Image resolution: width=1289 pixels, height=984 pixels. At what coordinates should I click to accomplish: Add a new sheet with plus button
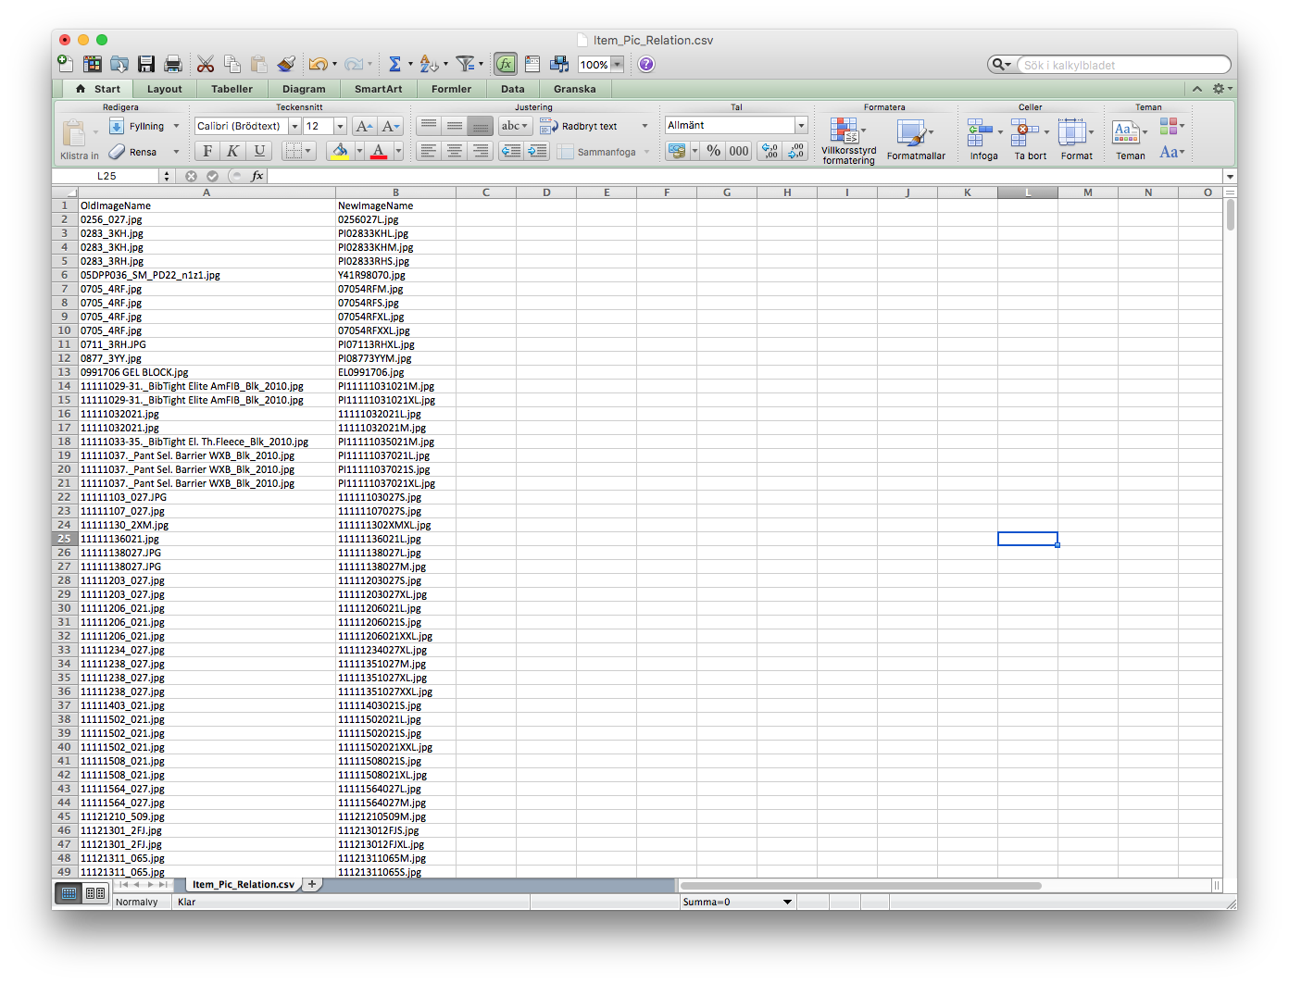point(312,884)
